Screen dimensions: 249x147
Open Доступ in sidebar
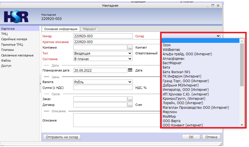[x=6, y=66]
